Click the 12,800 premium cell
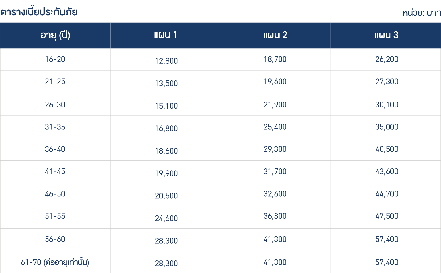Viewport: 441px width, 273px height. (166, 61)
